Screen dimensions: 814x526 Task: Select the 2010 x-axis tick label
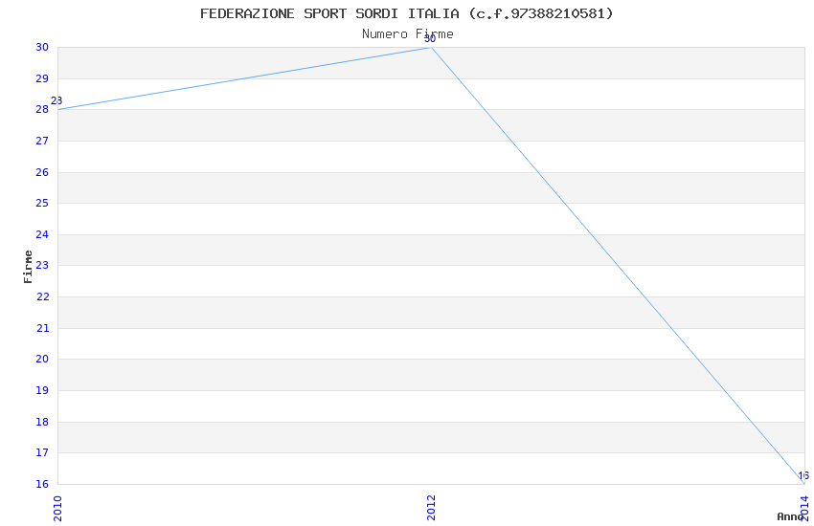pos(57,509)
